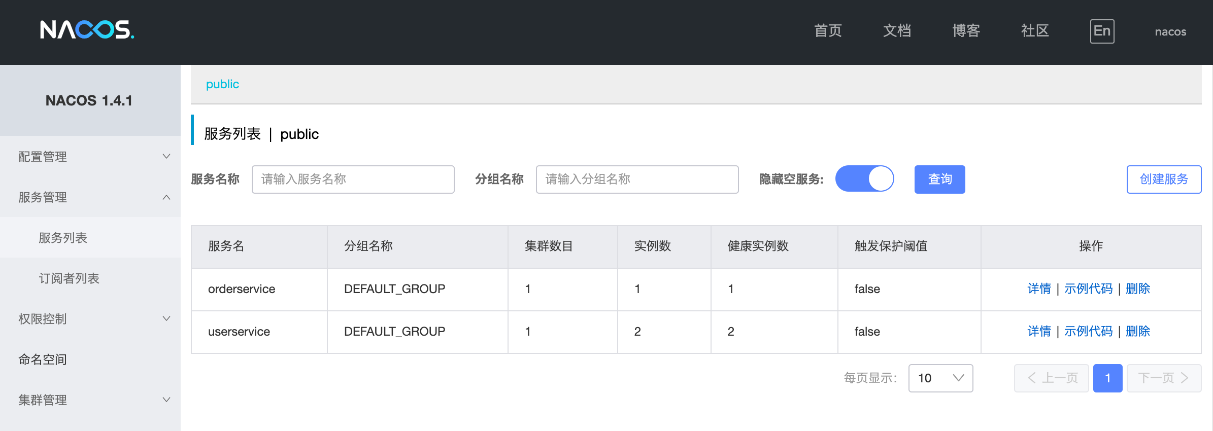
Task: Open 命名空间 in the sidebar
Action: 43,360
